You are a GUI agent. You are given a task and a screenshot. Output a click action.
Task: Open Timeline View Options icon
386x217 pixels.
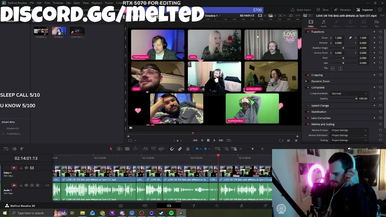coord(6,149)
